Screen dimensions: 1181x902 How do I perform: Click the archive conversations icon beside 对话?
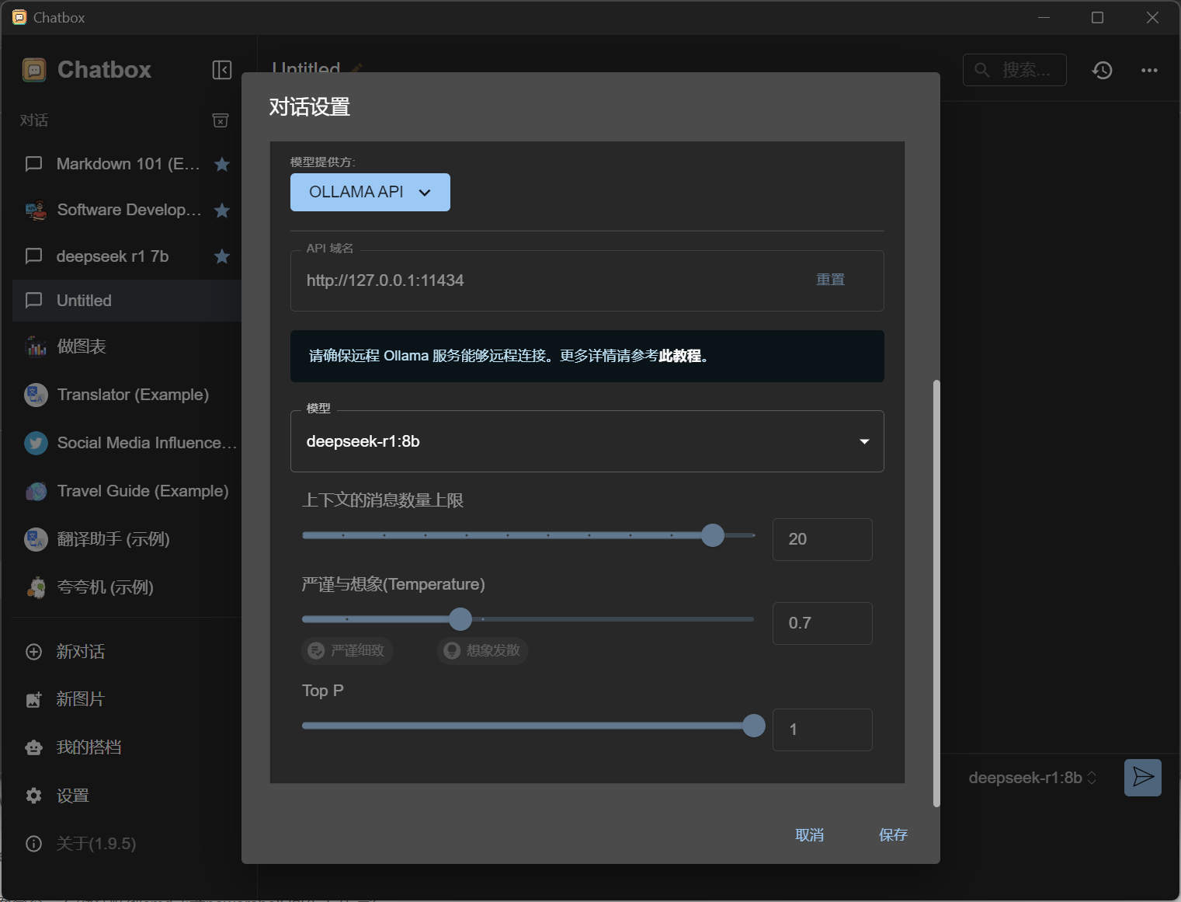(x=221, y=120)
